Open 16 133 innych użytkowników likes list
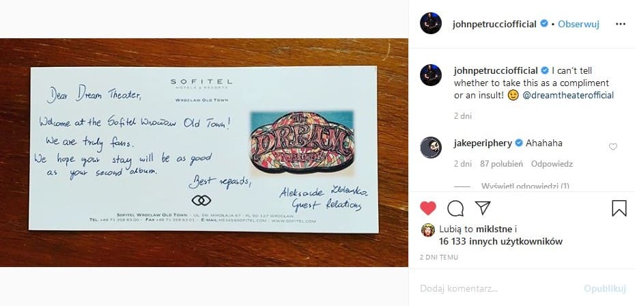Viewport: 635px width, 306px height. (x=501, y=242)
